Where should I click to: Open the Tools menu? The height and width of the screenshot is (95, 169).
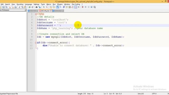[x=43, y=4]
